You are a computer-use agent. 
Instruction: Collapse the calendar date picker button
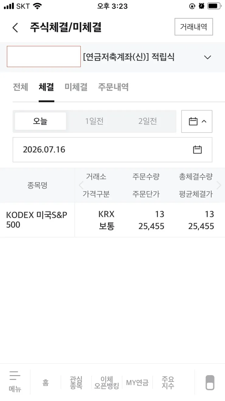tap(197, 121)
